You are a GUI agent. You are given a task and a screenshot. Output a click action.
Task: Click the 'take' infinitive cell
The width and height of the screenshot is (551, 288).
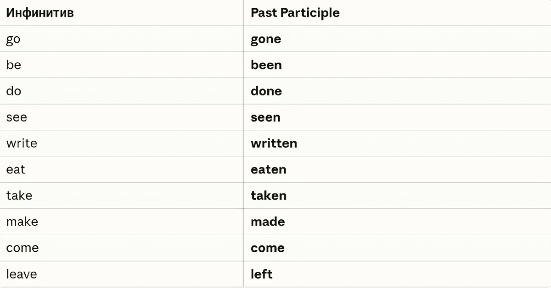pos(19,196)
